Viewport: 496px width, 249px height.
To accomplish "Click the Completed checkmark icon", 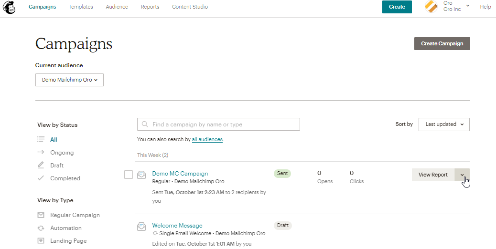I will 41,178.
